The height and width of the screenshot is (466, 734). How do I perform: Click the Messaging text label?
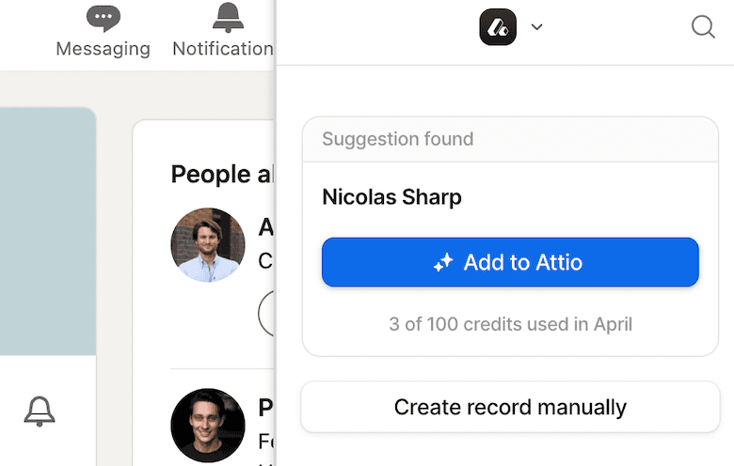pos(103,49)
